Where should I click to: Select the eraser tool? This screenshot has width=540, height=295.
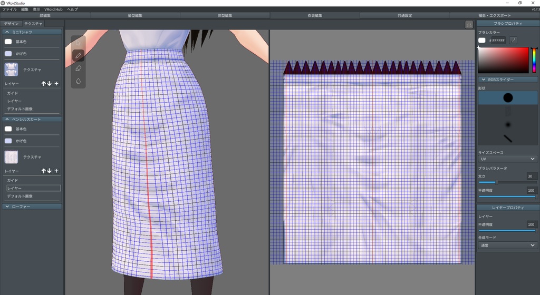78,68
